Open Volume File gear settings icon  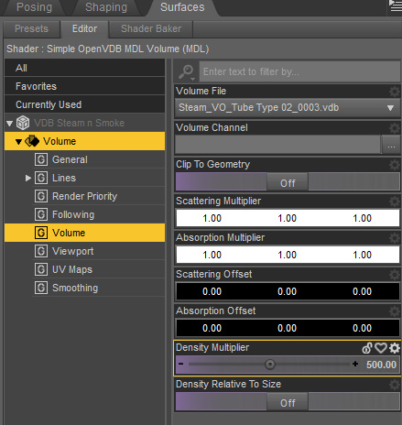[395, 91]
